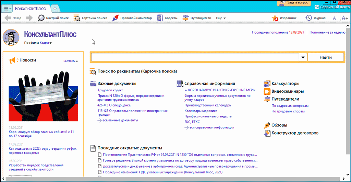Viewport: 351px width, 182px height.
Task: Click the professor avatar logo
Action: pyautogui.click(x=11, y=37)
